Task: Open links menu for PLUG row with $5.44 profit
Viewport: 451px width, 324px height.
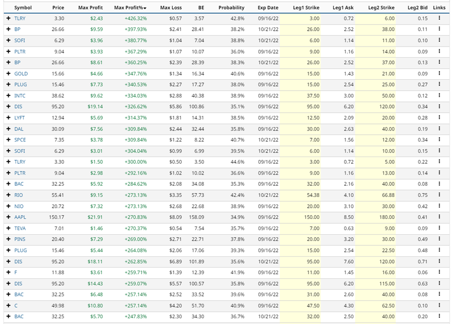Action: tap(439, 250)
